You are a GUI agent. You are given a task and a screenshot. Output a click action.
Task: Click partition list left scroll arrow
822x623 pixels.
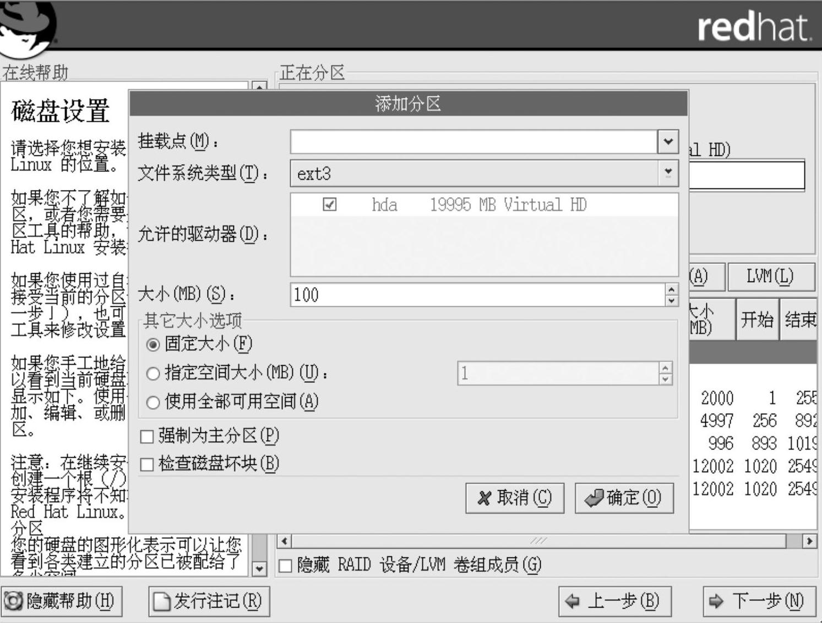(284, 541)
